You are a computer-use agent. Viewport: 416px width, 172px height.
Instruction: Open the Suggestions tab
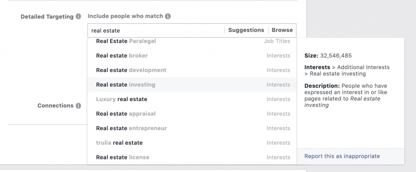(x=246, y=30)
